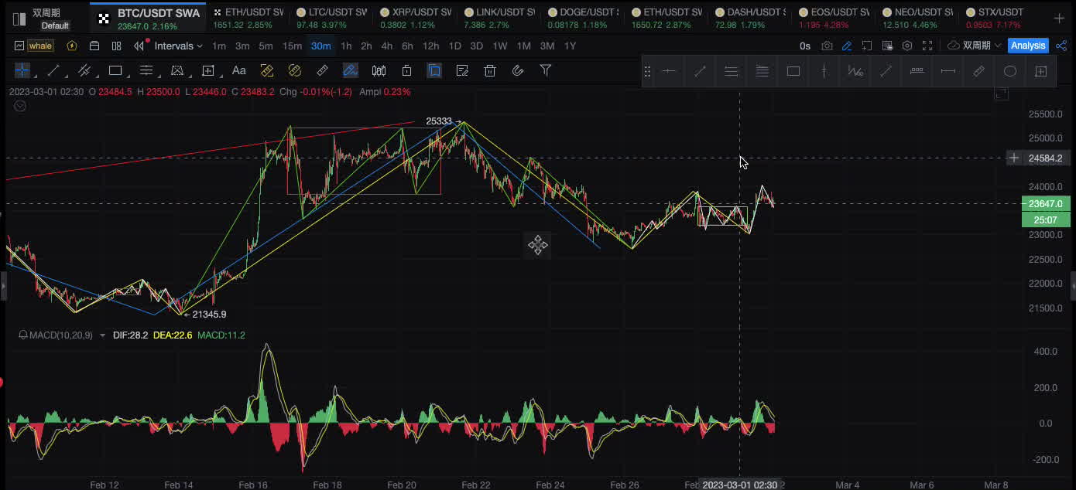Select the ellipse drawing tool in floating toolbar
Screen dimensions: 1076x490
point(1009,71)
